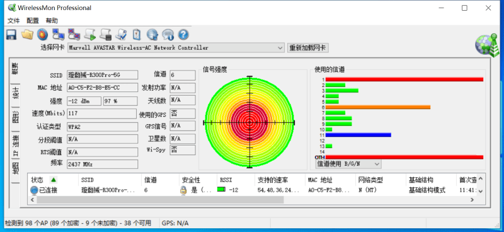Click the floppy disk save icon
The height and width of the screenshot is (232, 504).
[x=11, y=34]
